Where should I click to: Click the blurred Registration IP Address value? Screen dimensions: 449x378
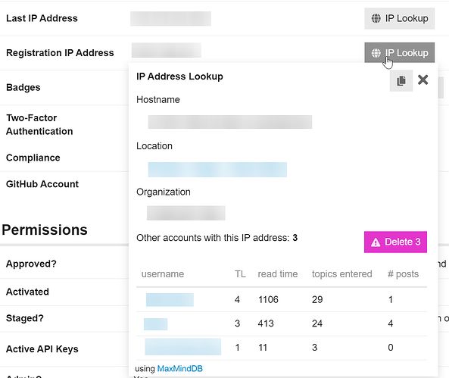coord(167,50)
